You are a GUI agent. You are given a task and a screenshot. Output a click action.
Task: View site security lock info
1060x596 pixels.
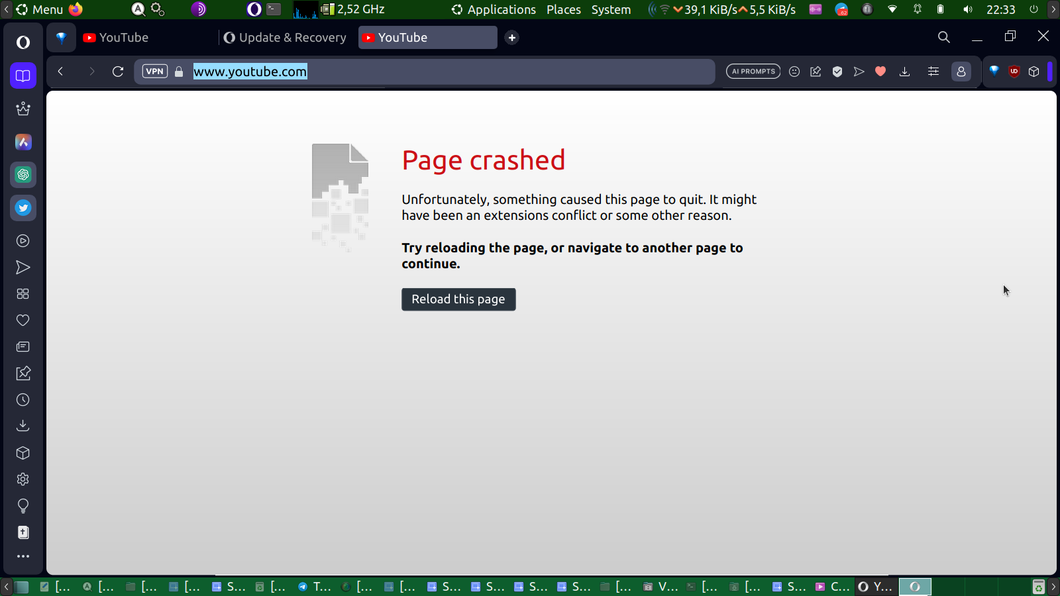[179, 72]
